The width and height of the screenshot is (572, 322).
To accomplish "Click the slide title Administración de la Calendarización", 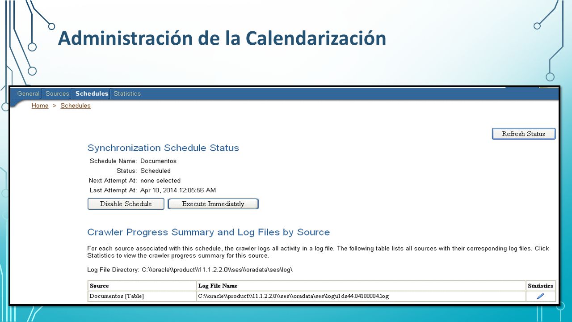I will [x=222, y=38].
